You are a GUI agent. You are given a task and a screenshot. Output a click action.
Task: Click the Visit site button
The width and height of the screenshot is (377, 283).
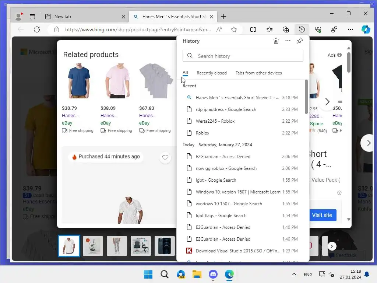click(x=322, y=215)
